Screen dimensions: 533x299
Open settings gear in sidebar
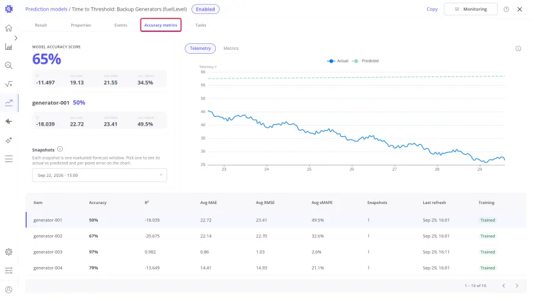click(9, 252)
